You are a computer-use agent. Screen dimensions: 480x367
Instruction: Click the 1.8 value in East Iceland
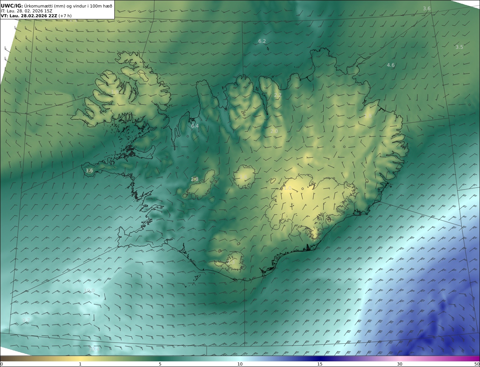pyautogui.click(x=368, y=116)
